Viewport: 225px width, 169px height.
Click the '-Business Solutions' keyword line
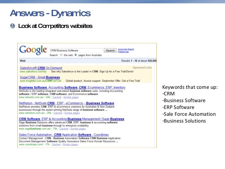point(184,121)
